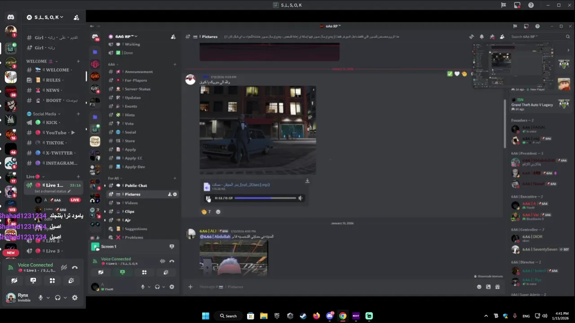
Task: Add a channel to the Live category
Action: tap(78, 177)
